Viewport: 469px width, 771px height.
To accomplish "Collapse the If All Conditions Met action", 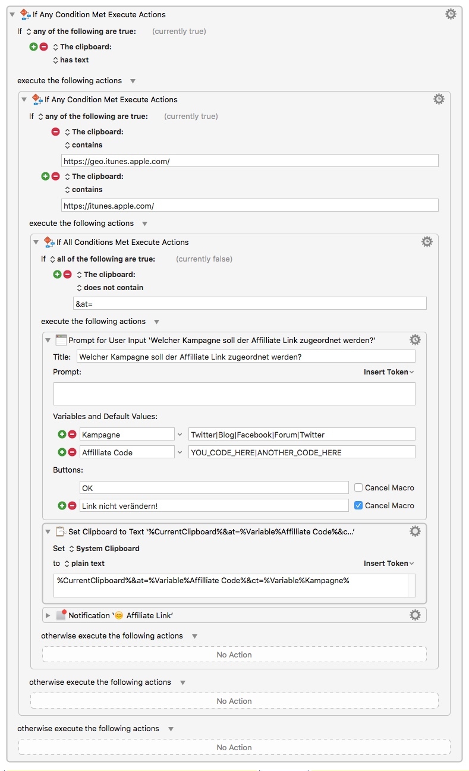I will [36, 242].
